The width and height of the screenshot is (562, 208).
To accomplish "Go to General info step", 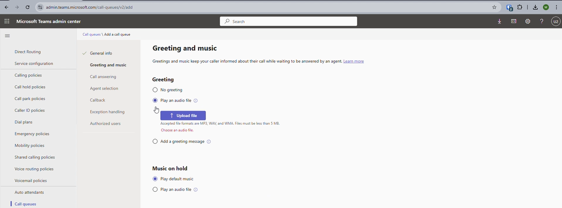I will (101, 53).
